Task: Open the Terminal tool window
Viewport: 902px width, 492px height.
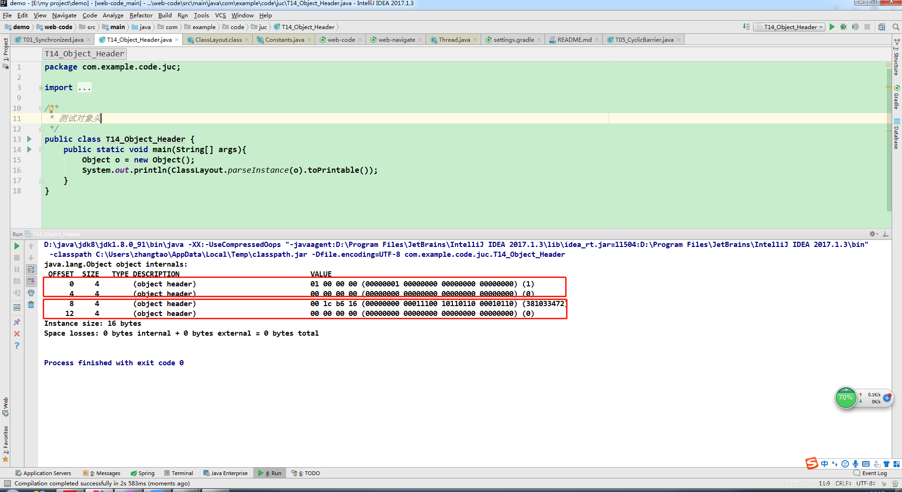Action: 179,473
